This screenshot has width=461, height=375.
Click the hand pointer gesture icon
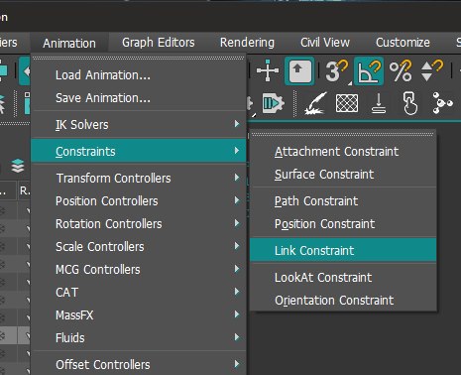tap(410, 103)
